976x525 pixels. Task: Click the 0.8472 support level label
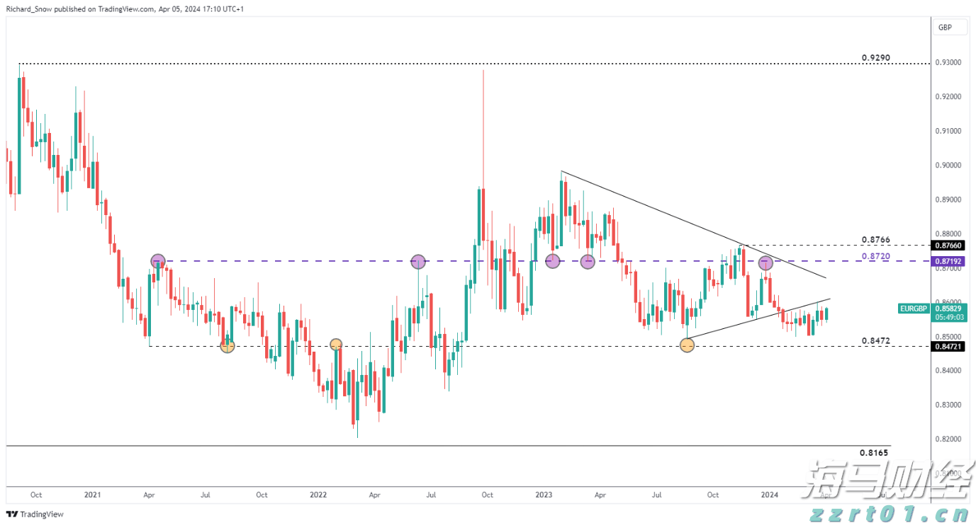click(x=875, y=340)
